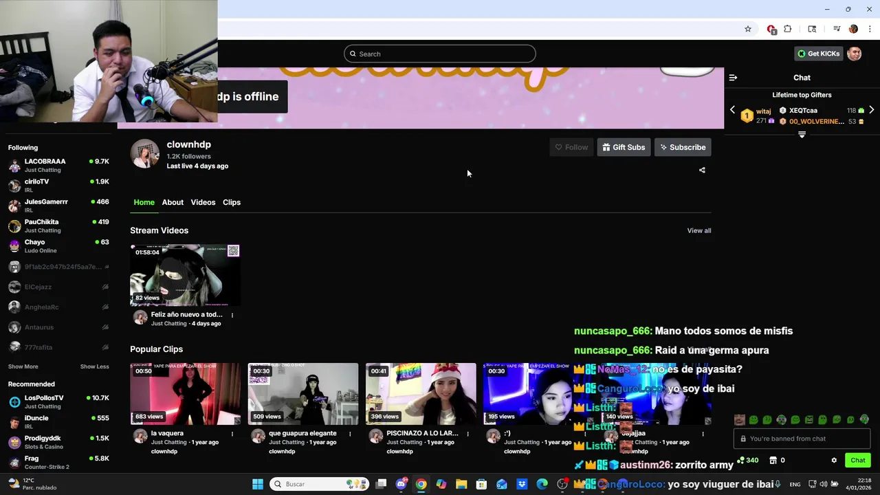Click the Follow button

tap(571, 147)
